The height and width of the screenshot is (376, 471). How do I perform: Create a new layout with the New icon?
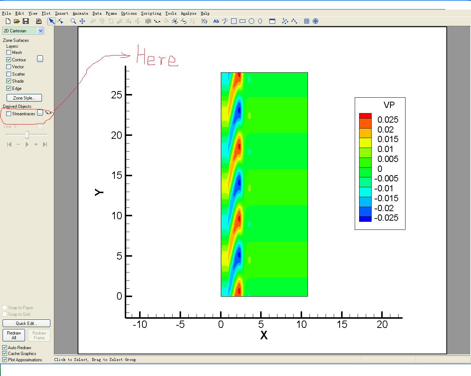coord(8,21)
